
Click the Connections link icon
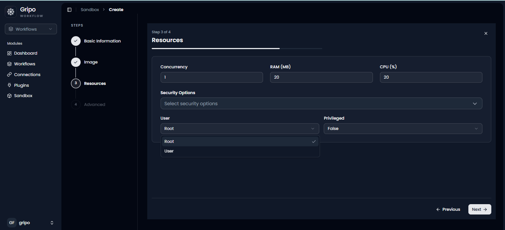point(10,75)
